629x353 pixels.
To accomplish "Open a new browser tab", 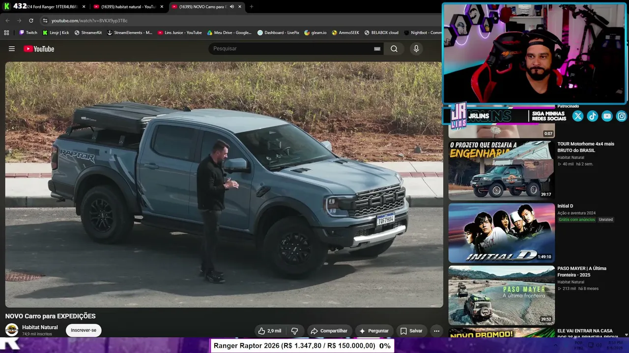I will click(252, 7).
